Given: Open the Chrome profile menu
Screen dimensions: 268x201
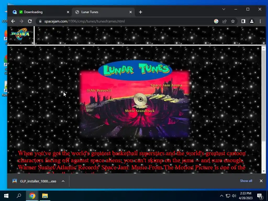Looking at the screenshot, I should tap(252, 21).
